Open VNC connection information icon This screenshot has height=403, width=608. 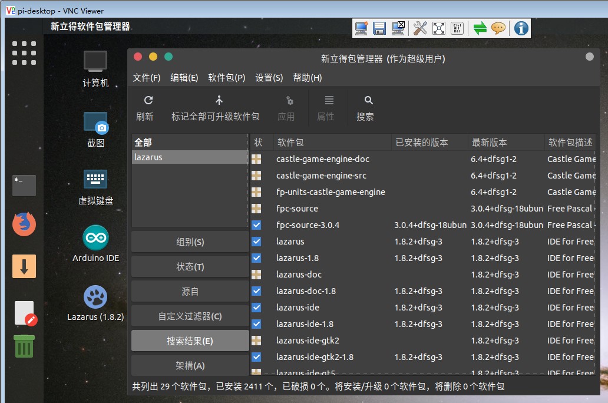(x=521, y=28)
